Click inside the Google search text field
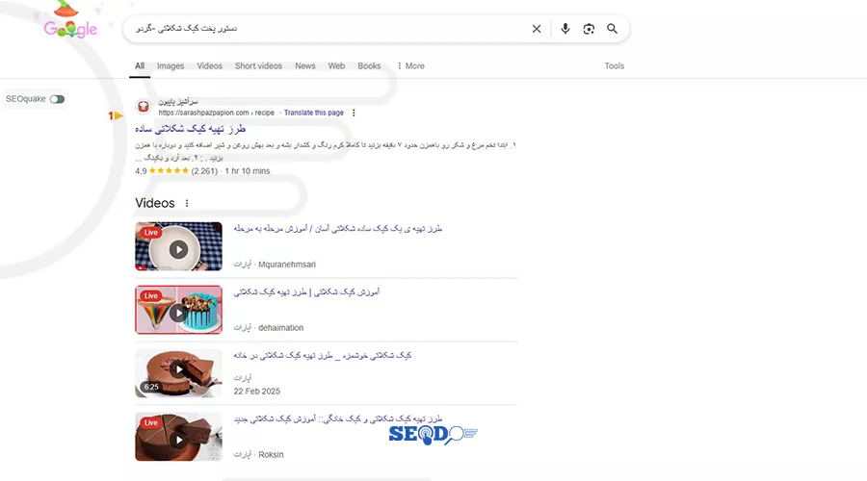The width and height of the screenshot is (867, 481). [327, 29]
